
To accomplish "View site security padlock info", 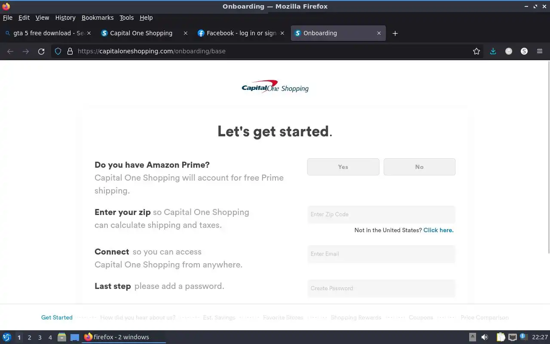I will 70,51.
